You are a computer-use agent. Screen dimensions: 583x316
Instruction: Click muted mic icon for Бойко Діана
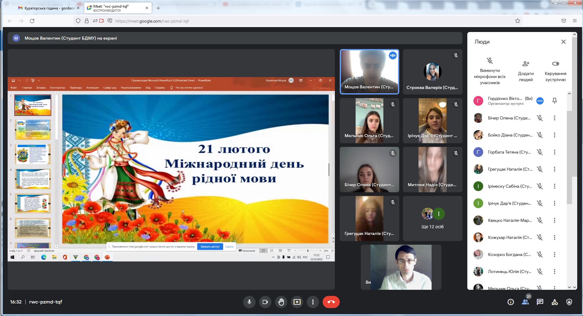coord(540,135)
